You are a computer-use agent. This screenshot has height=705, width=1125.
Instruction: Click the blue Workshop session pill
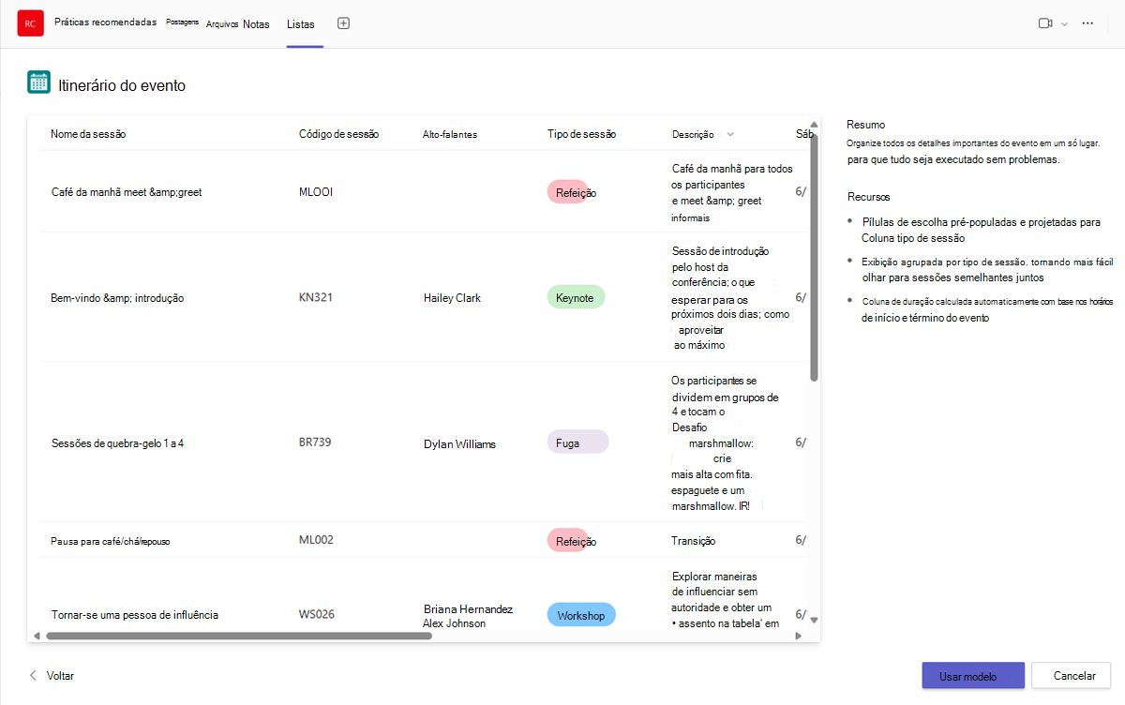581,615
